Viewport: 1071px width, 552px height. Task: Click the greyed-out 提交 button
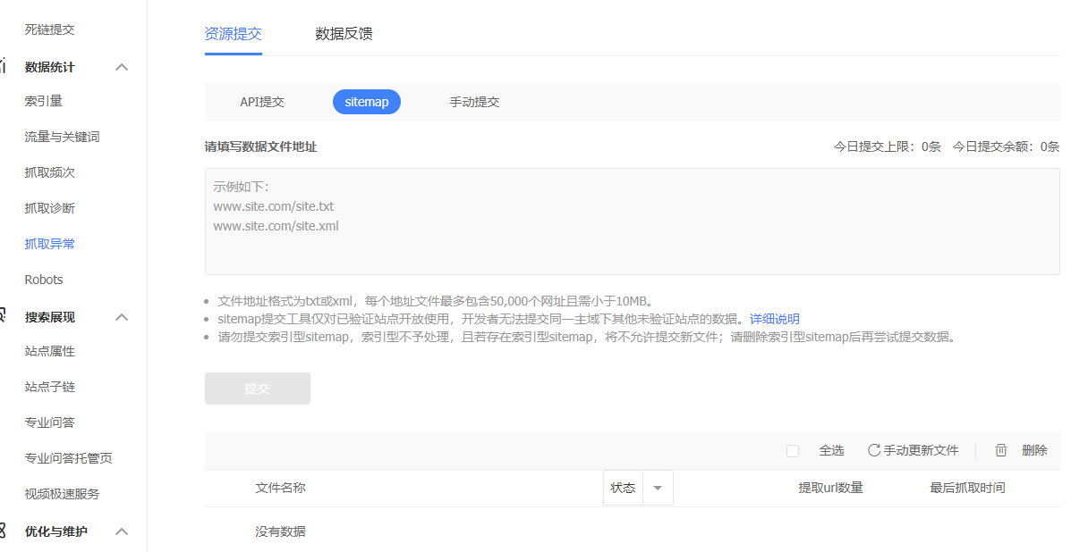click(258, 389)
